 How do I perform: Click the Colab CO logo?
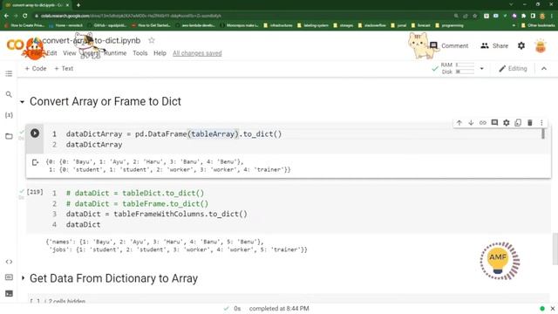point(16,44)
